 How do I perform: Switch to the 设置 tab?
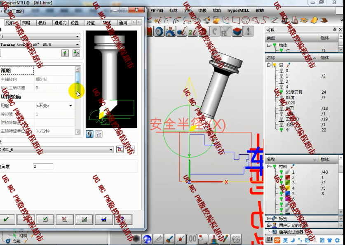click(75, 23)
